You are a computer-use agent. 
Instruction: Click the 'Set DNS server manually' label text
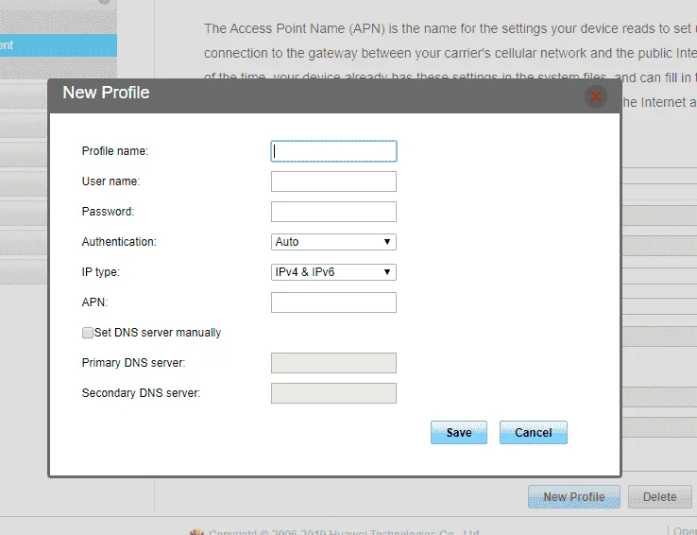(158, 333)
